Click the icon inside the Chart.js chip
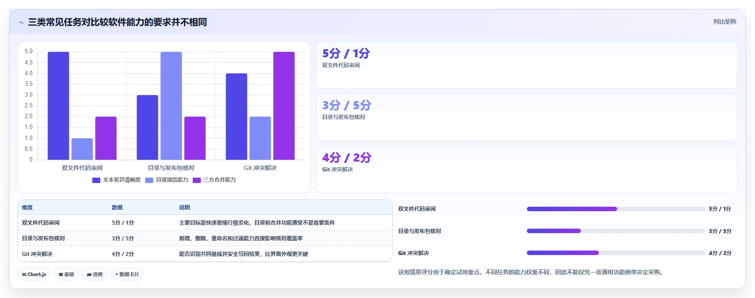The width and height of the screenshot is (755, 298). pos(24,274)
